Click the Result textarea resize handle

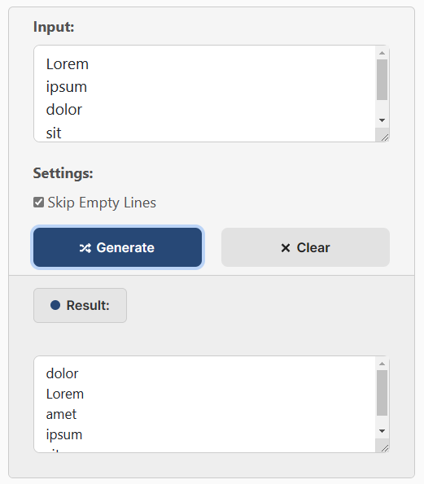click(x=384, y=448)
